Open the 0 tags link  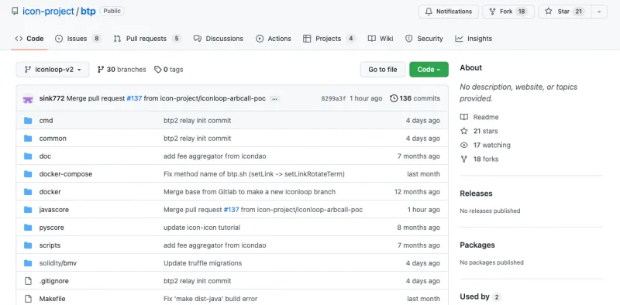(x=169, y=70)
